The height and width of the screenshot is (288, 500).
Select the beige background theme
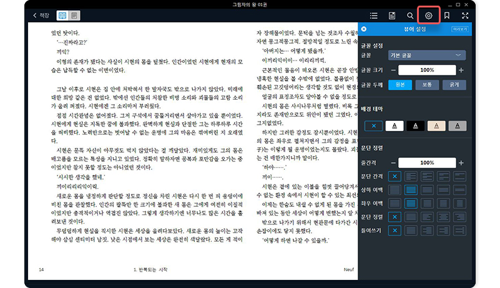[x=436, y=126]
